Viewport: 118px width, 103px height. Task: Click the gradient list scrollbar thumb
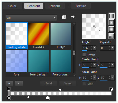point(74,53)
